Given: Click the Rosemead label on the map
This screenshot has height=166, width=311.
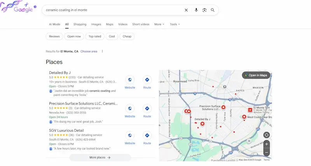Looking at the screenshot, I should tap(180, 81).
